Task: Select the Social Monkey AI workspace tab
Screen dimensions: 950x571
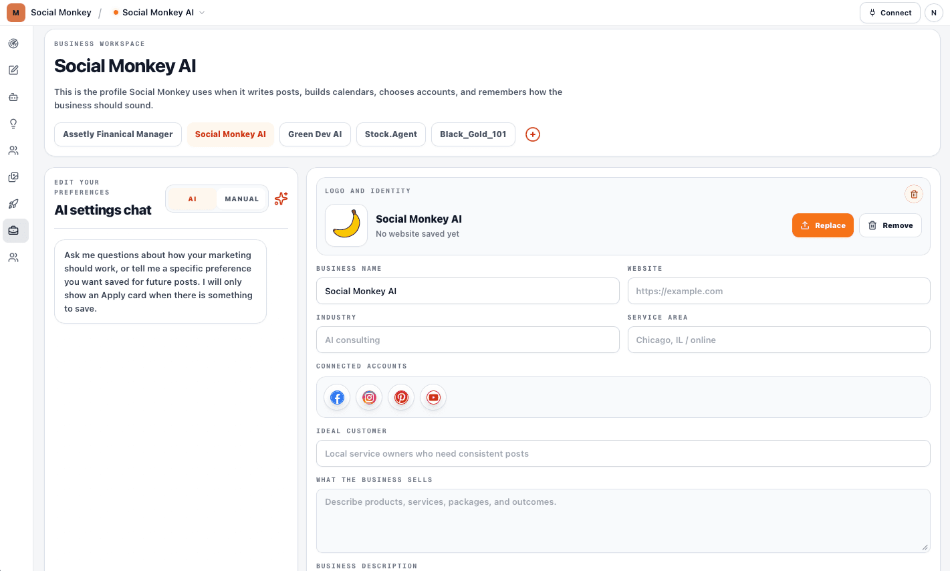Action: pyautogui.click(x=231, y=134)
